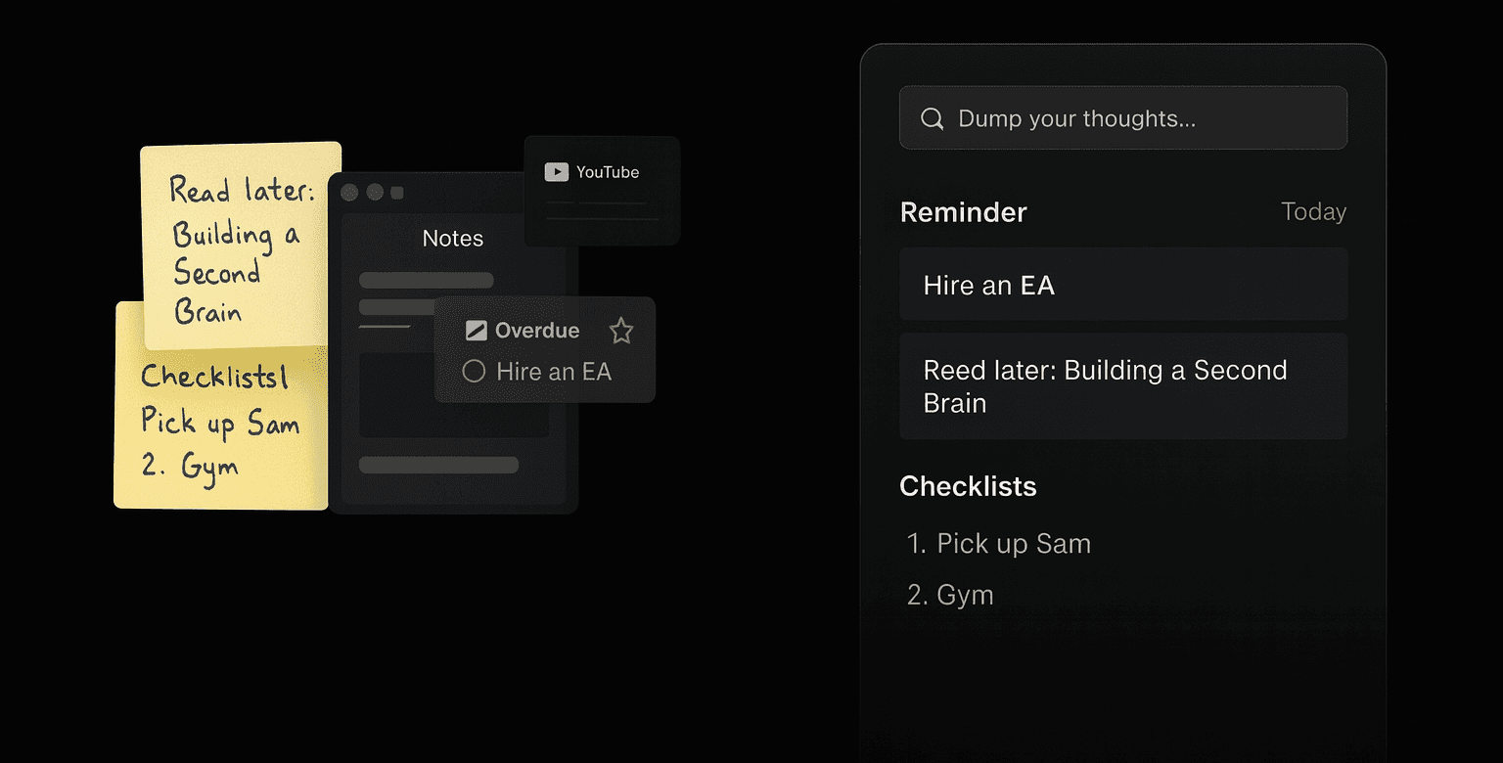Click the Overdue flag icon
This screenshot has height=763, width=1503.
(x=476, y=331)
